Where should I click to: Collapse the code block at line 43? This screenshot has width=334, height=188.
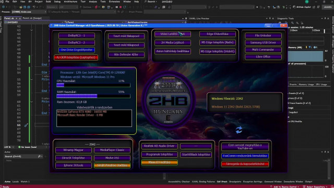coord(31,30)
